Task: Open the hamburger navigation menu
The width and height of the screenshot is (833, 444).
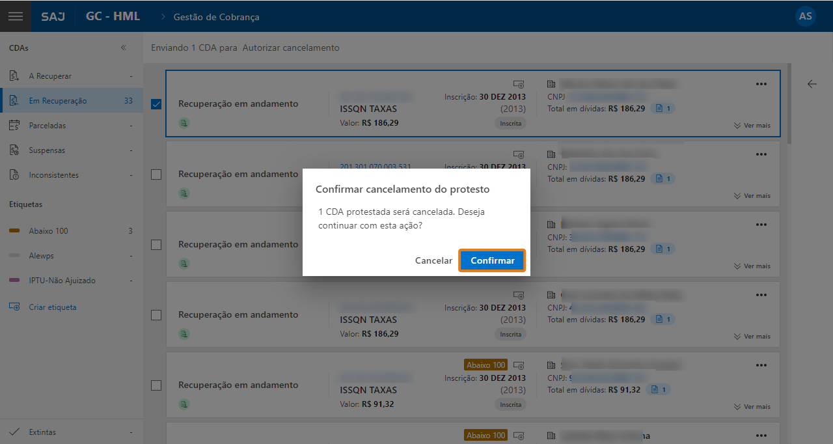Action: 15,16
